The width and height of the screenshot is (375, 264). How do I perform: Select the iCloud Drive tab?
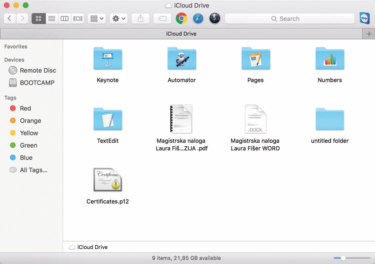181,34
